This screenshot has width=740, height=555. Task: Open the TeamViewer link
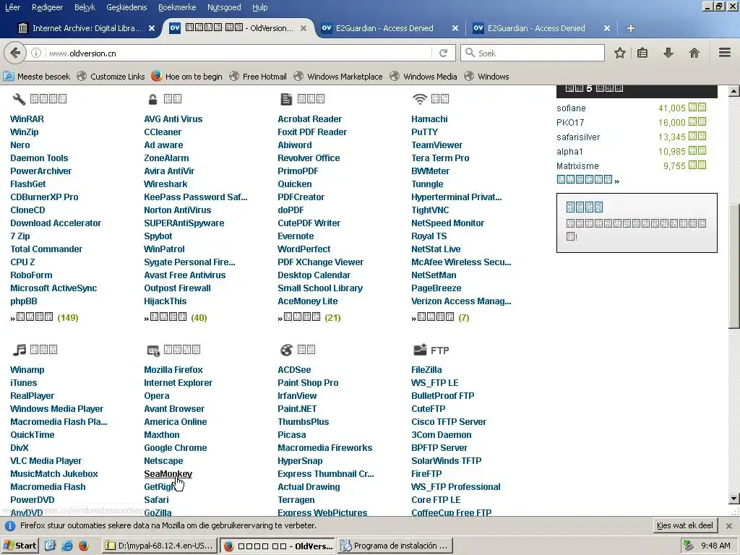(436, 145)
